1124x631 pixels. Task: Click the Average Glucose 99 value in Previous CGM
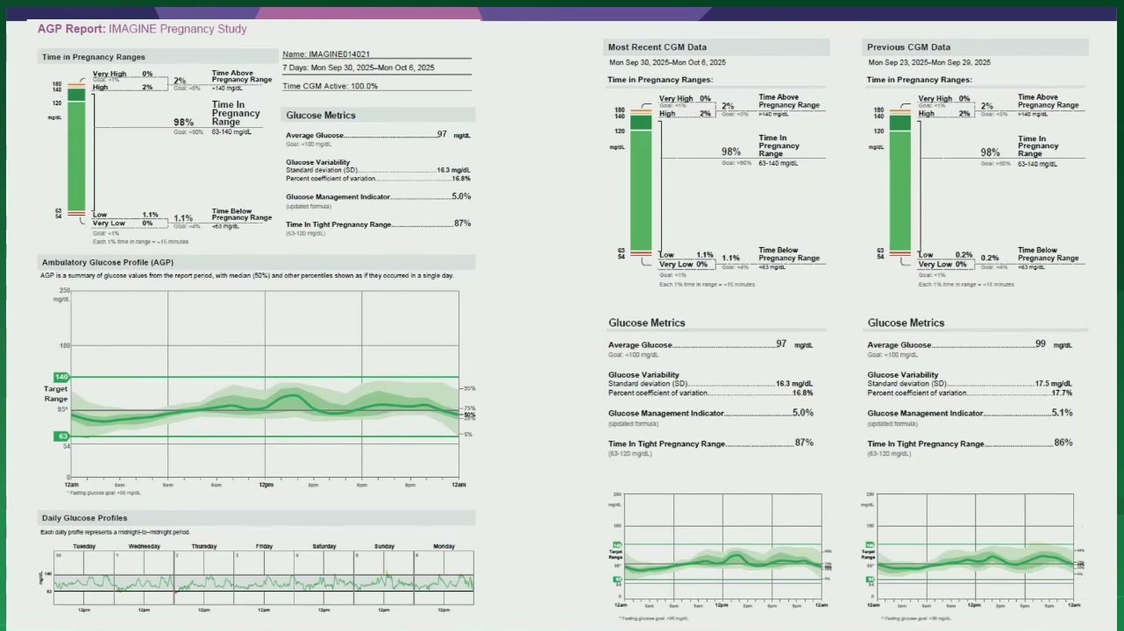click(x=1041, y=344)
